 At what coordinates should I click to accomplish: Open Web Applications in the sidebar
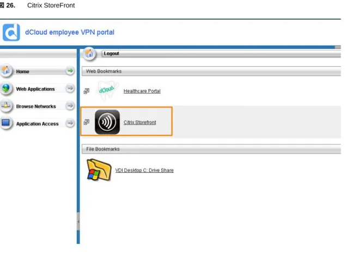pos(35,89)
